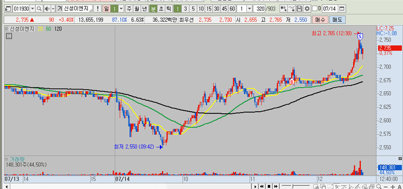Click the add indicator line icon
This screenshot has height=189, width=403.
click(292, 9)
